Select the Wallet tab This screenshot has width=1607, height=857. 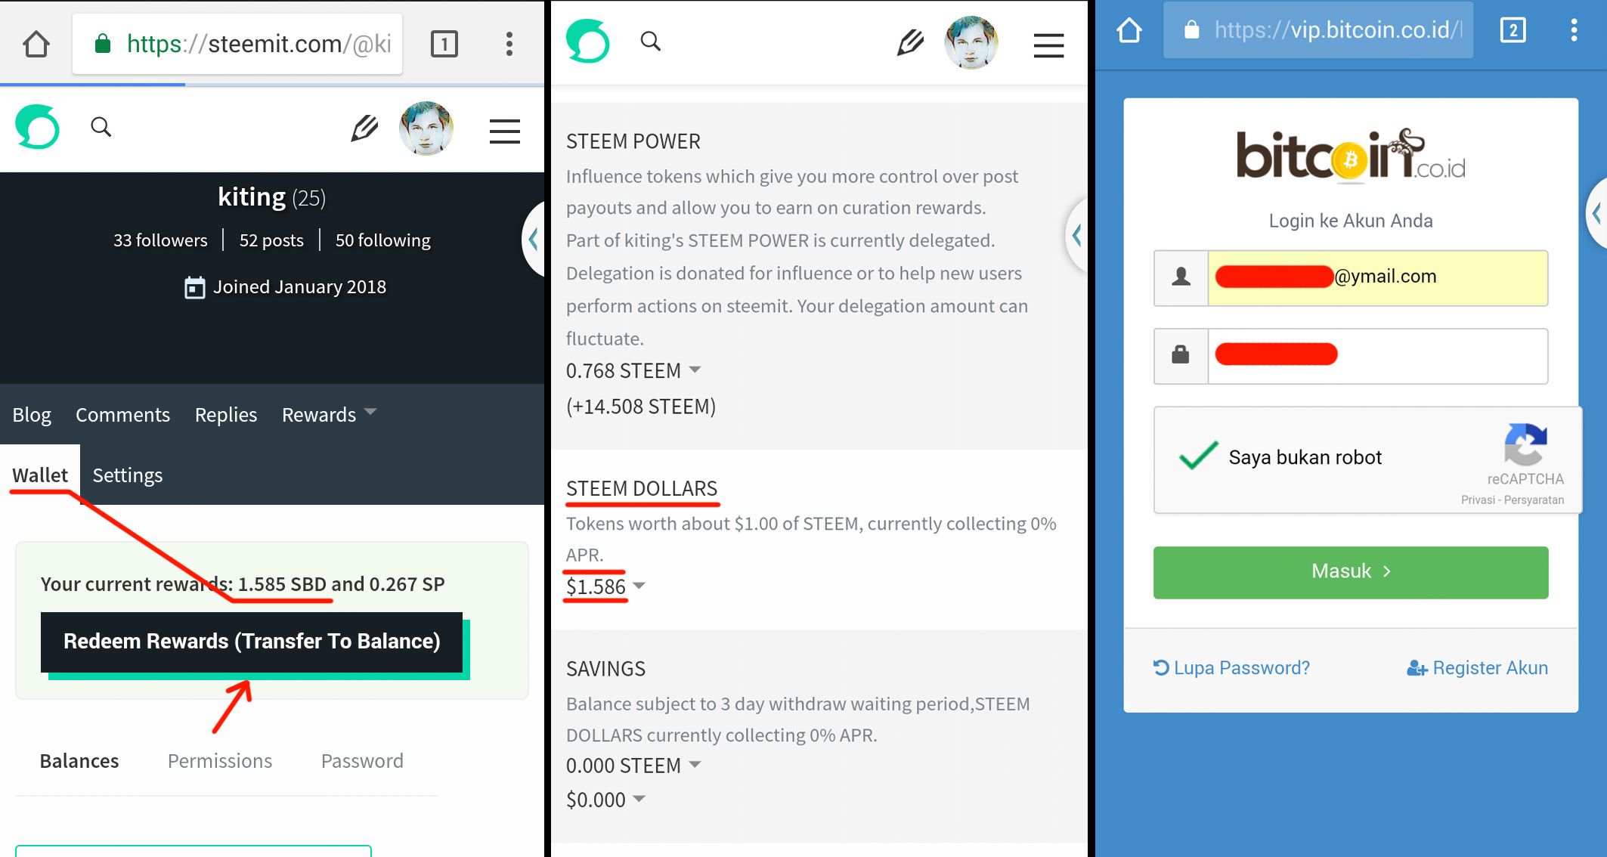click(39, 475)
